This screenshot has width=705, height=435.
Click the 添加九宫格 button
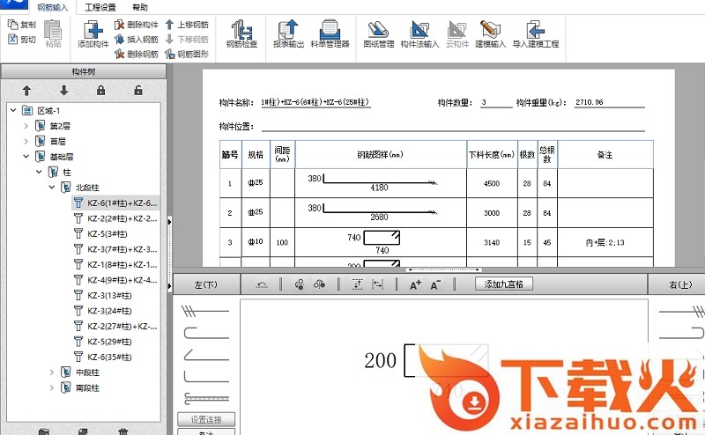[503, 284]
